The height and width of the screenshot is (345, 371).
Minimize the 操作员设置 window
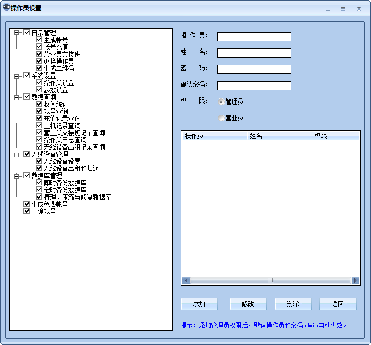tap(328, 9)
